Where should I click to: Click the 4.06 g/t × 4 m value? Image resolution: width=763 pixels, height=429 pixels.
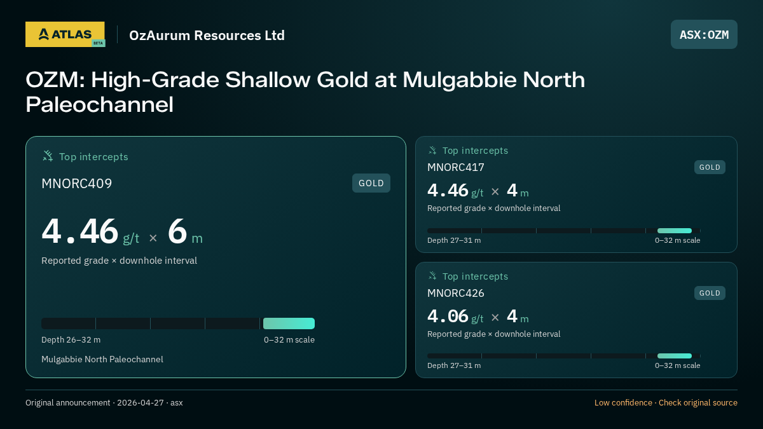click(478, 316)
